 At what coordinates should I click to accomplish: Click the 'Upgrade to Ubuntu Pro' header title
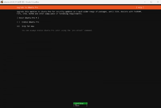click(x=26, y=7)
